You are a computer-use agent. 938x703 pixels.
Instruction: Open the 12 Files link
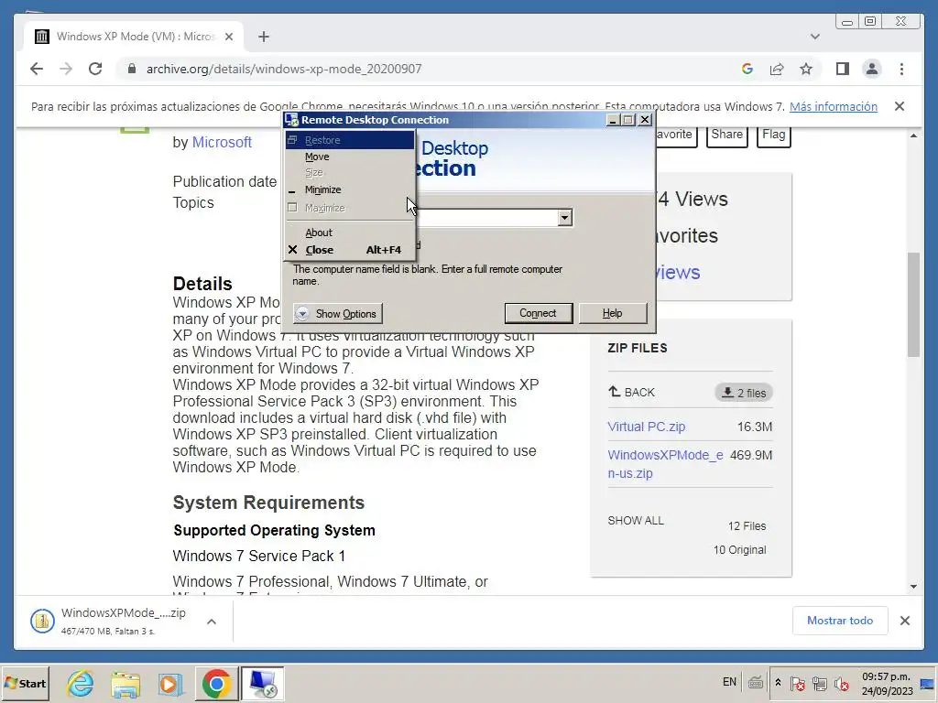point(747,526)
